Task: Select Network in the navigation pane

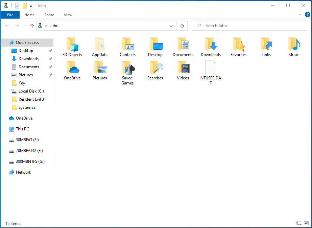Action: click(x=23, y=172)
